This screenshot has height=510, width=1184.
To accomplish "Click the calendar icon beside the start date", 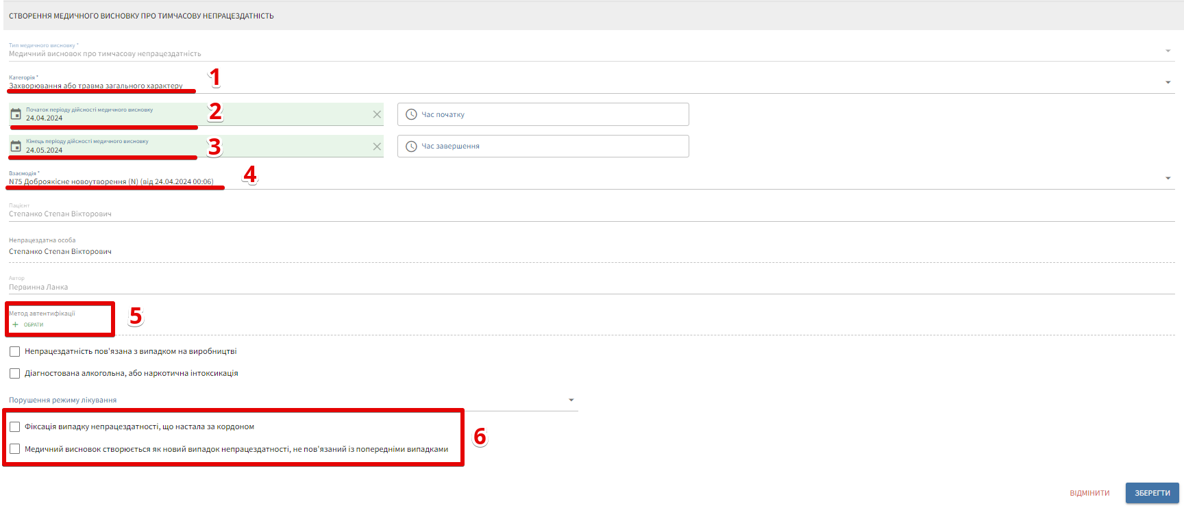I will [x=16, y=114].
